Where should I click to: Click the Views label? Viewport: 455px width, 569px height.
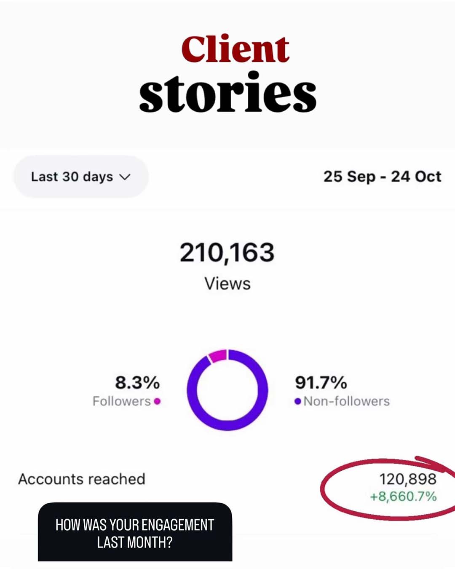[227, 284]
